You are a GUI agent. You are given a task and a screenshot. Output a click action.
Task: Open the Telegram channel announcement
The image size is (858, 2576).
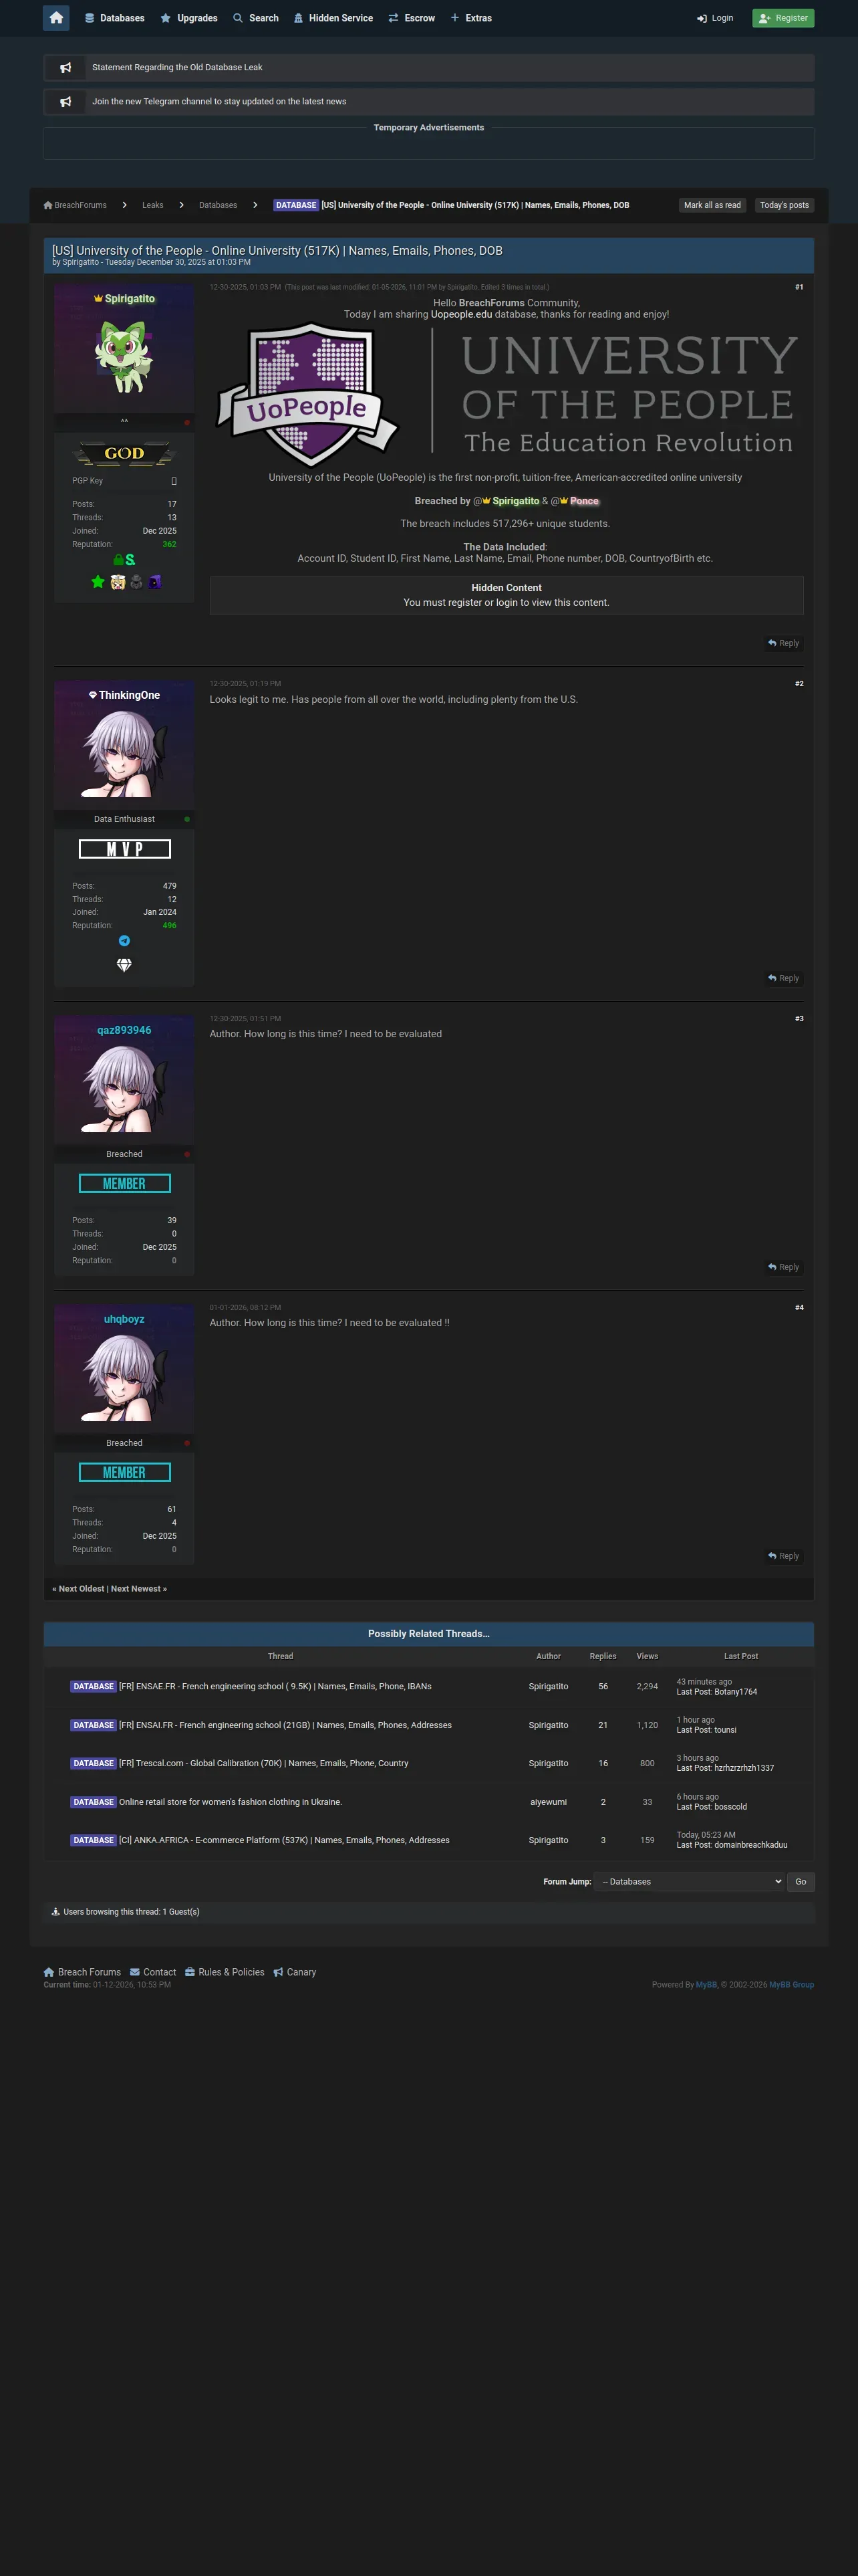click(x=219, y=101)
